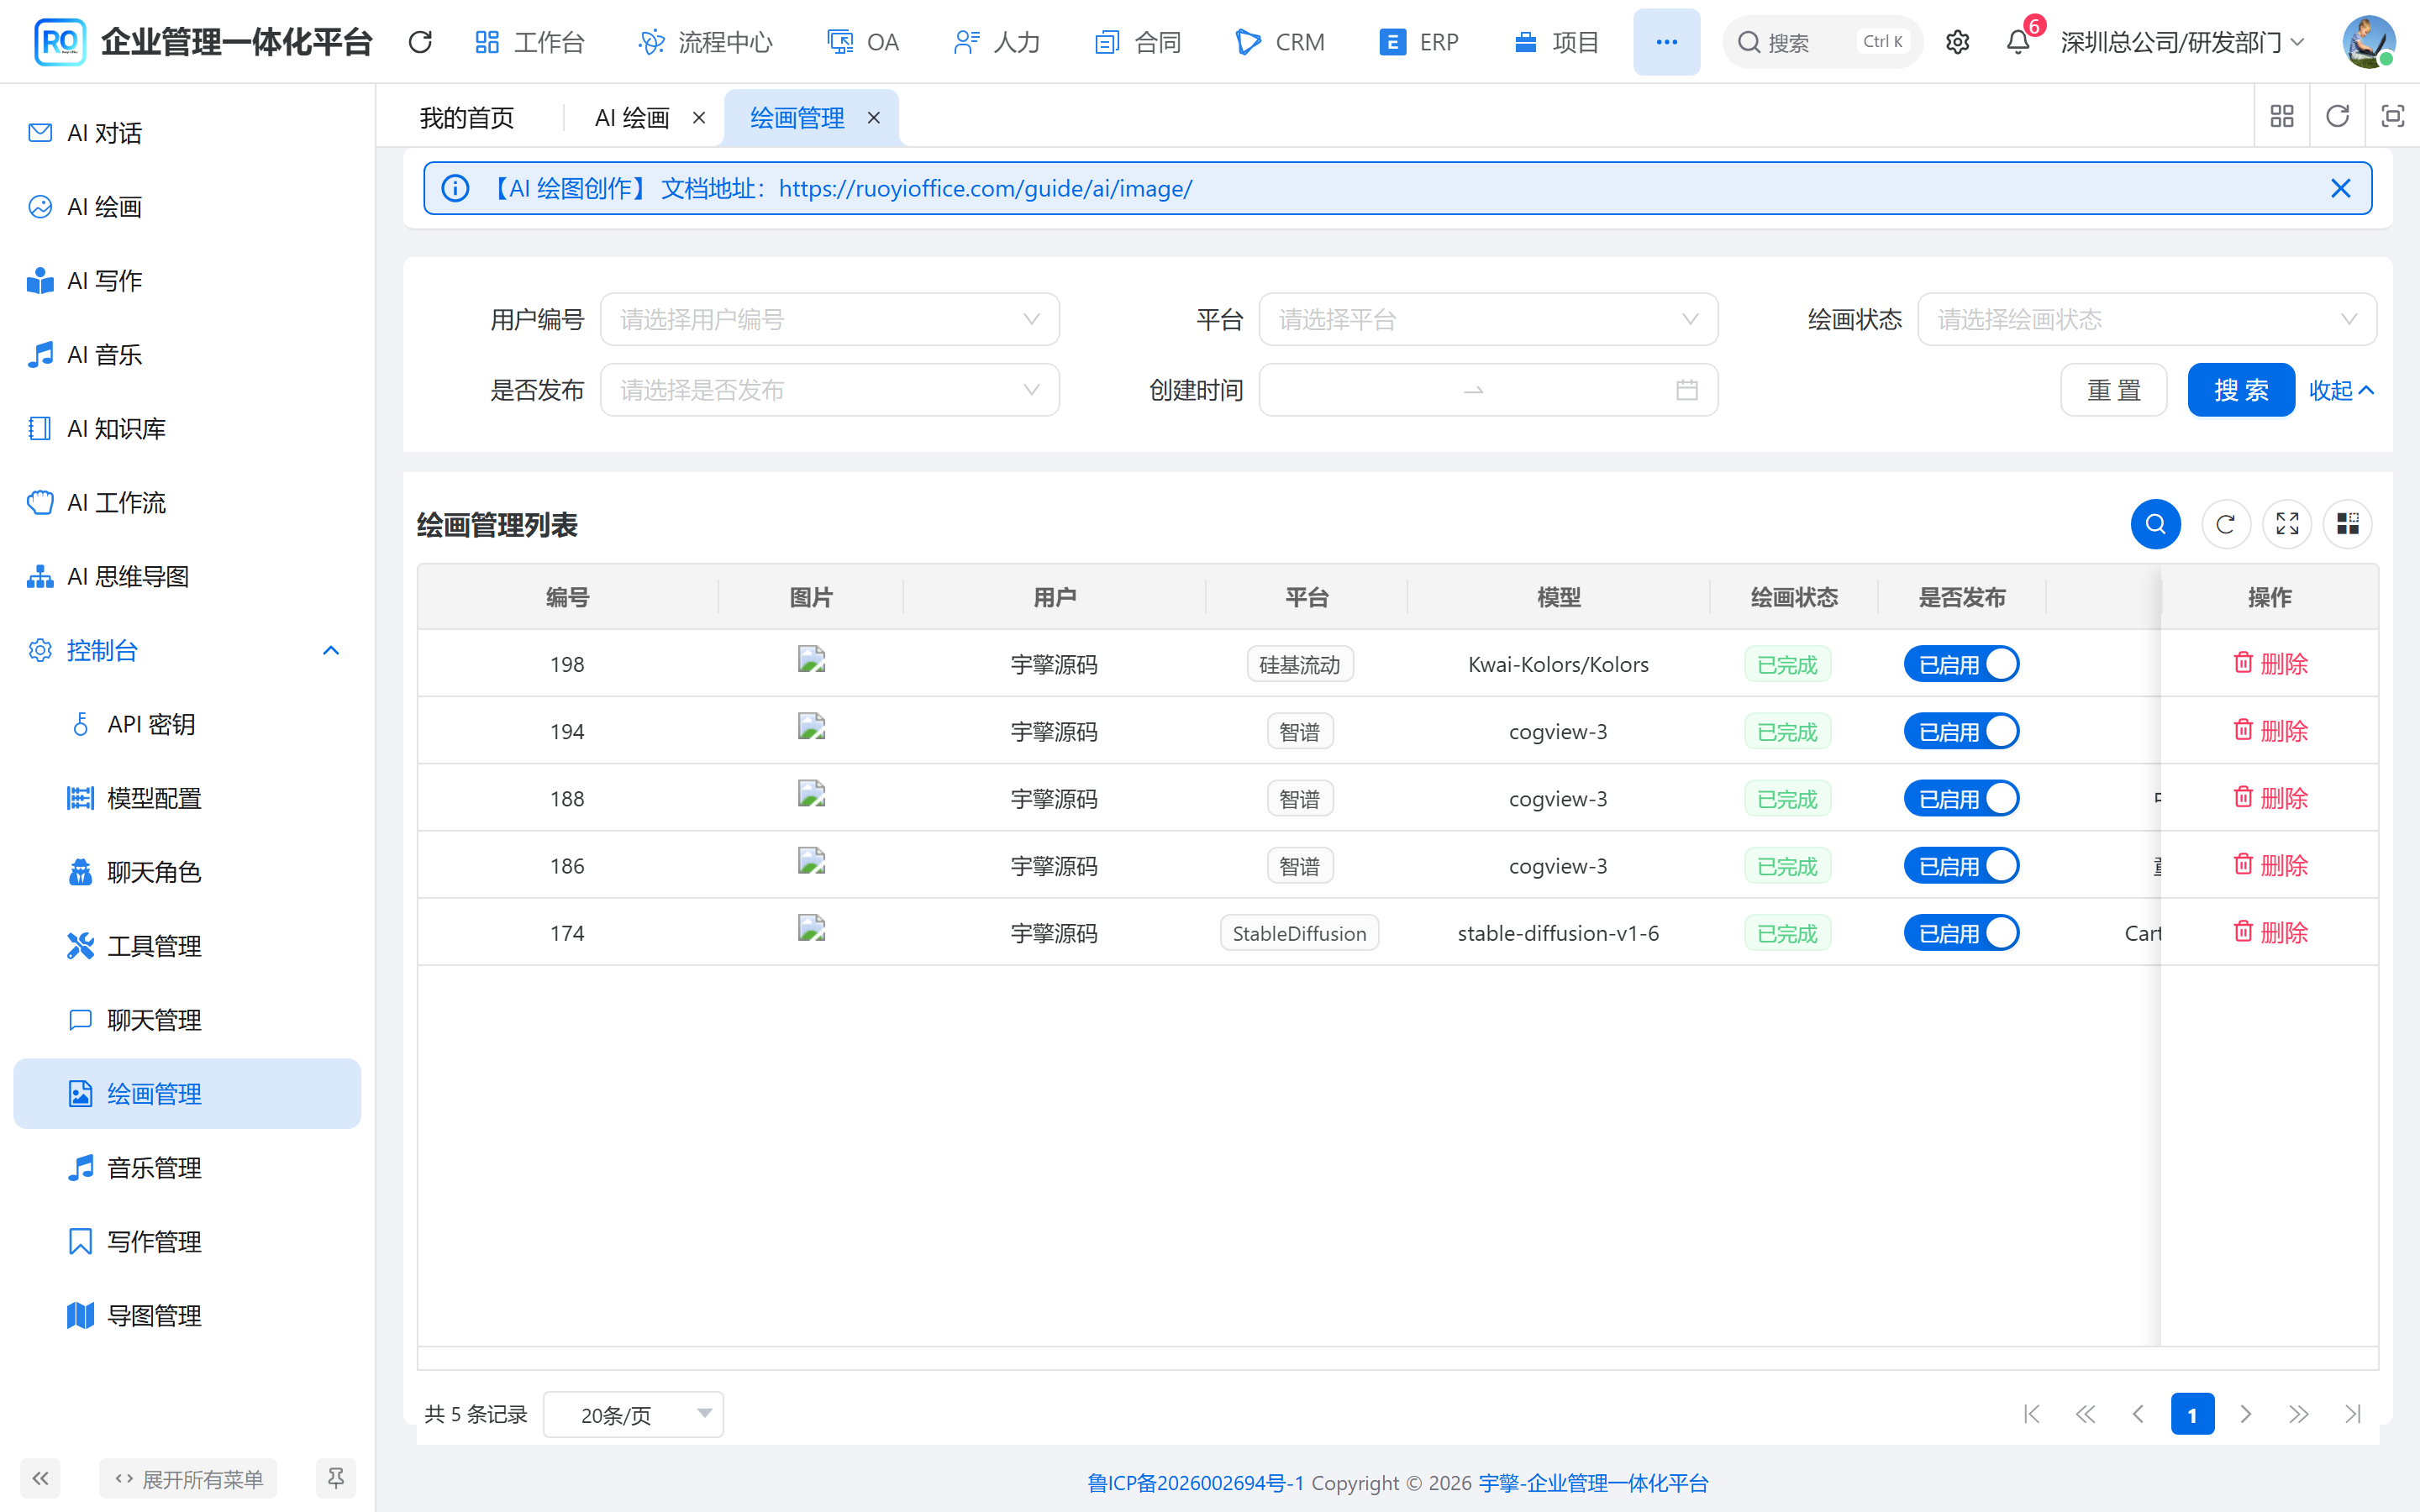Open the ruoyioffice.com guide link
The height and width of the screenshot is (1512, 2420).
(x=985, y=188)
